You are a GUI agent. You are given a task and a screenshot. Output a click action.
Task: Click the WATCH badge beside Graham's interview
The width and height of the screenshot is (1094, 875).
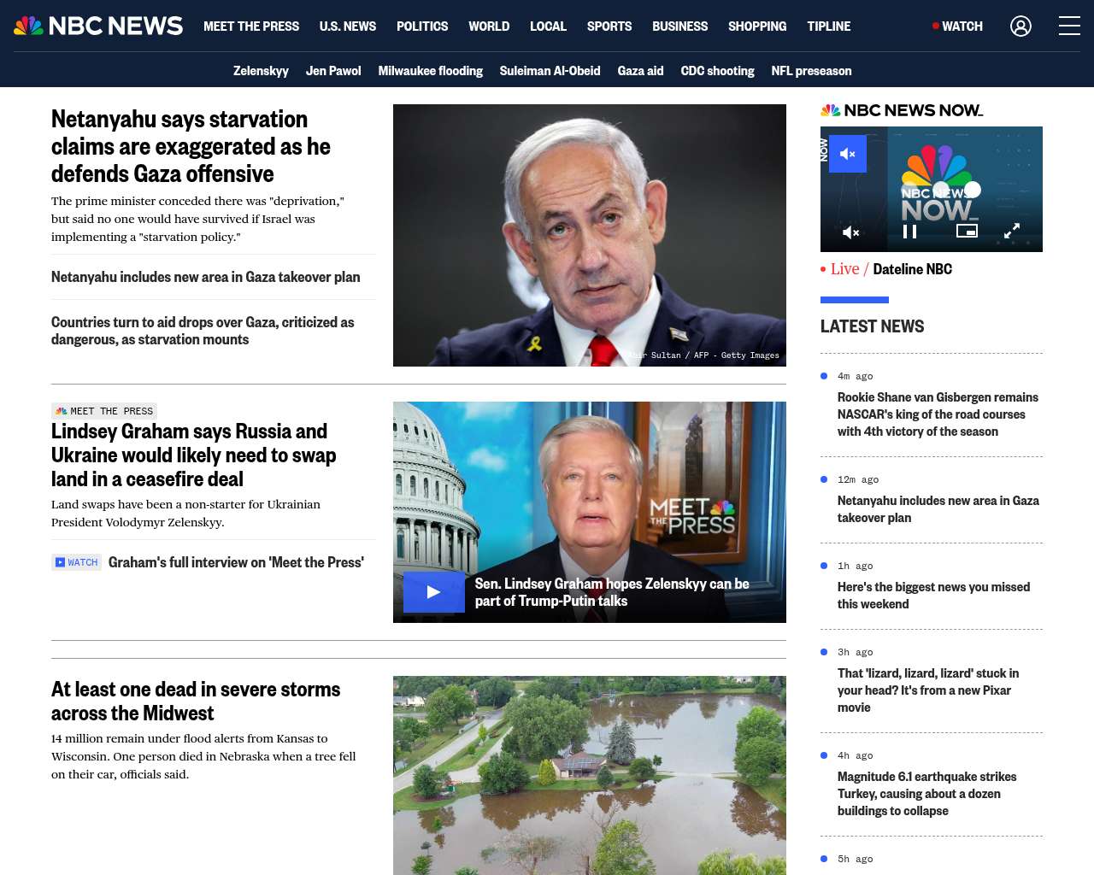pyautogui.click(x=76, y=562)
